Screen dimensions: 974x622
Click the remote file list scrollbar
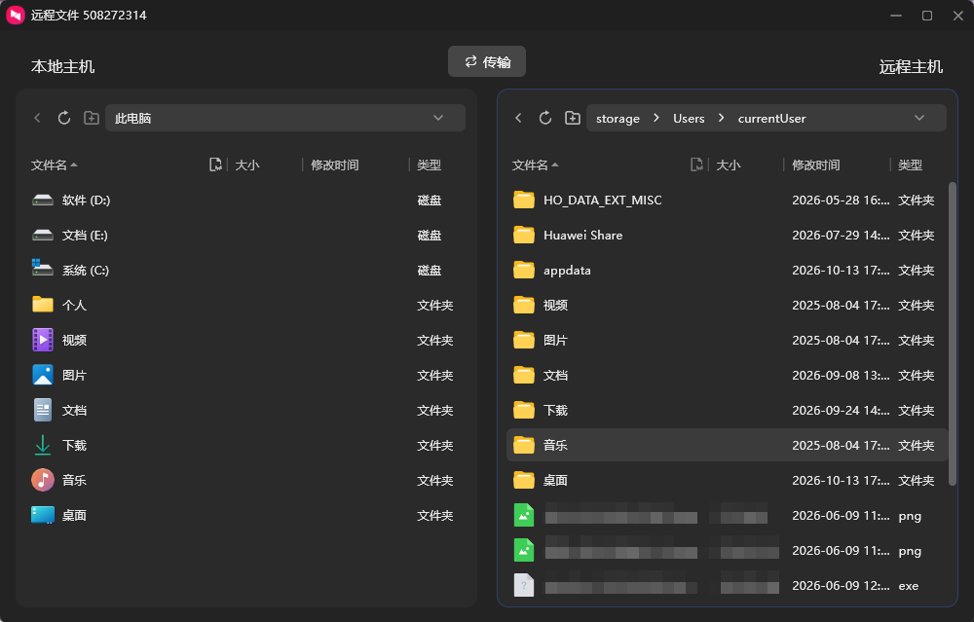click(x=953, y=334)
